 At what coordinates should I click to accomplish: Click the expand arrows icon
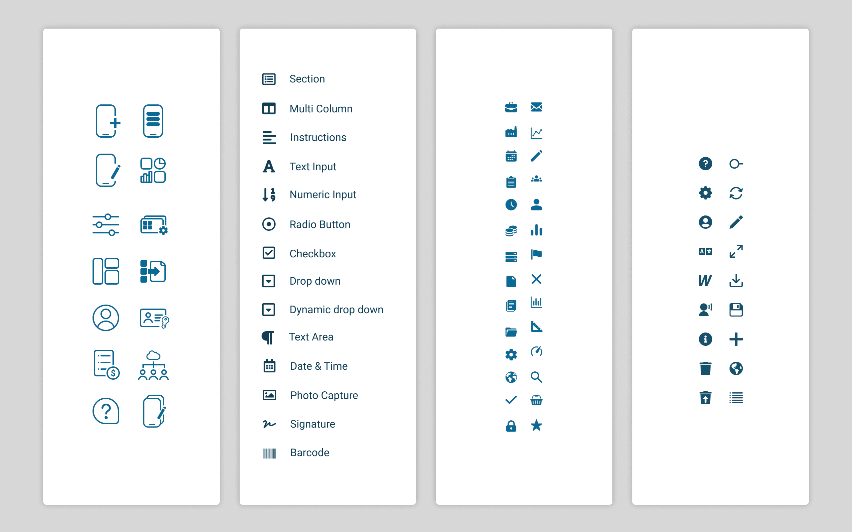coord(736,251)
